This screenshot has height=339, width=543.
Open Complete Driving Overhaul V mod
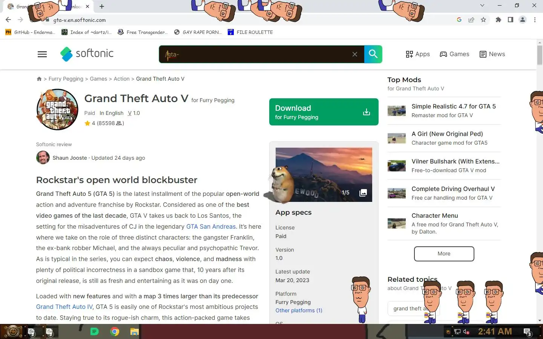(x=453, y=189)
